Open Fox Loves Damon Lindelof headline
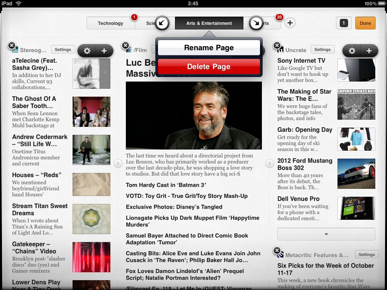The height and width of the screenshot is (290, 387). pos(185,275)
